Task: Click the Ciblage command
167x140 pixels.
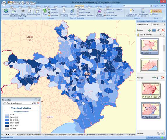Action: click(x=81, y=10)
